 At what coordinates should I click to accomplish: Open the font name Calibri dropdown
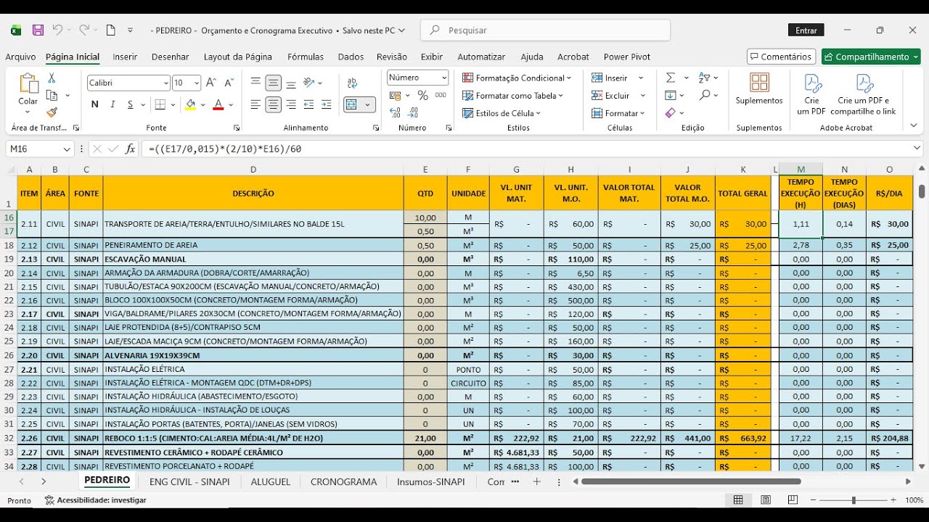[166, 83]
